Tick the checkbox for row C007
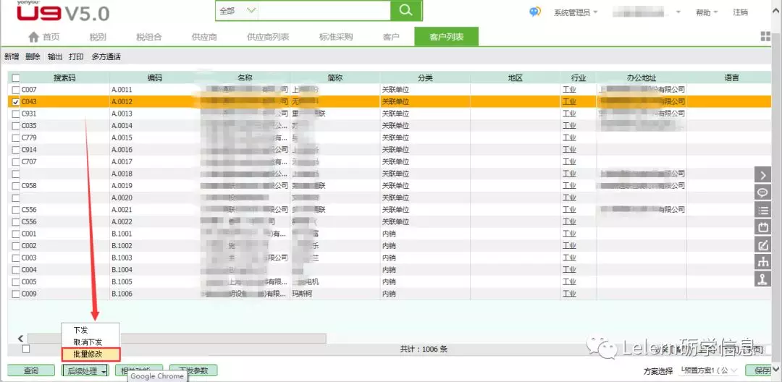This screenshot has width=782, height=382. (x=16, y=90)
